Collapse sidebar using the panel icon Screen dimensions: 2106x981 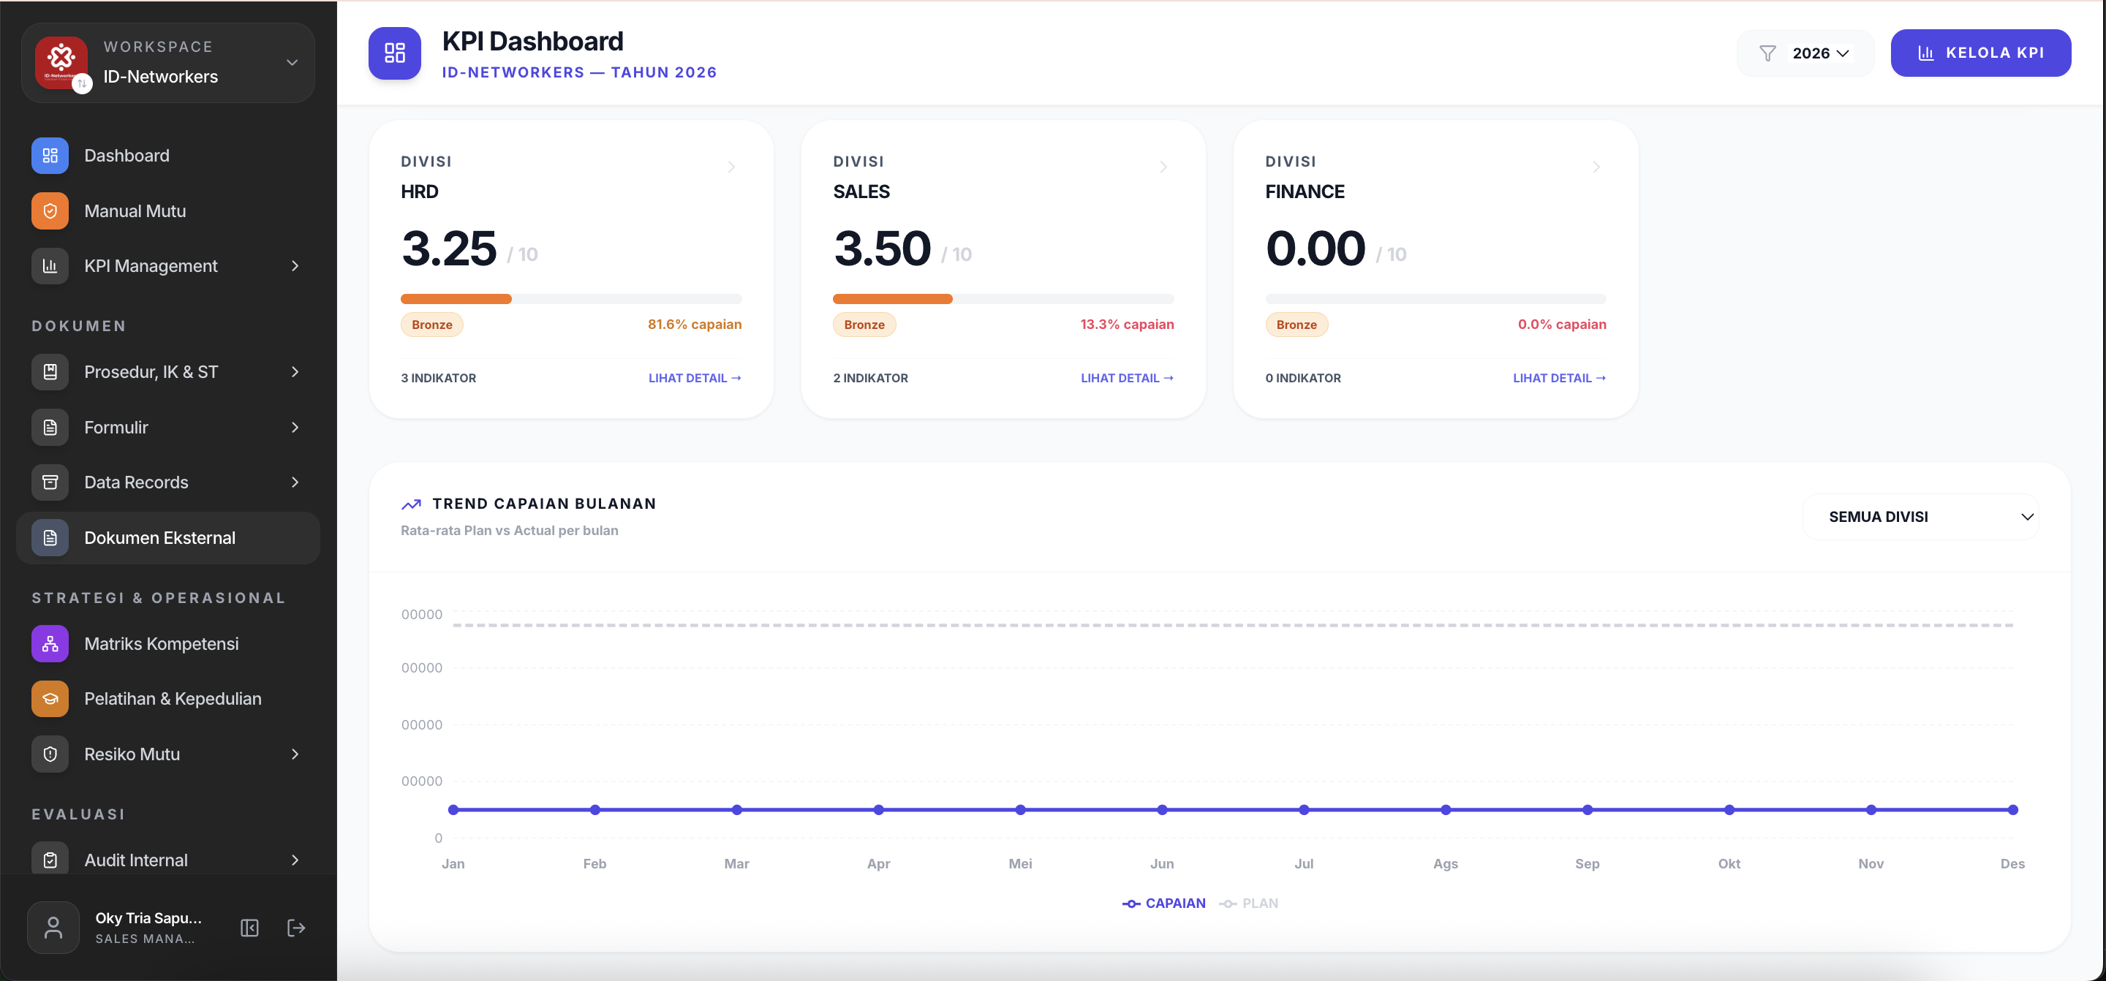[249, 927]
